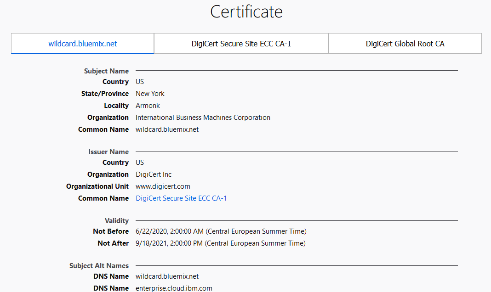Switch to DigiCert Secure Site ECC CA-1 tab
This screenshot has height=292, width=491.
(x=241, y=44)
